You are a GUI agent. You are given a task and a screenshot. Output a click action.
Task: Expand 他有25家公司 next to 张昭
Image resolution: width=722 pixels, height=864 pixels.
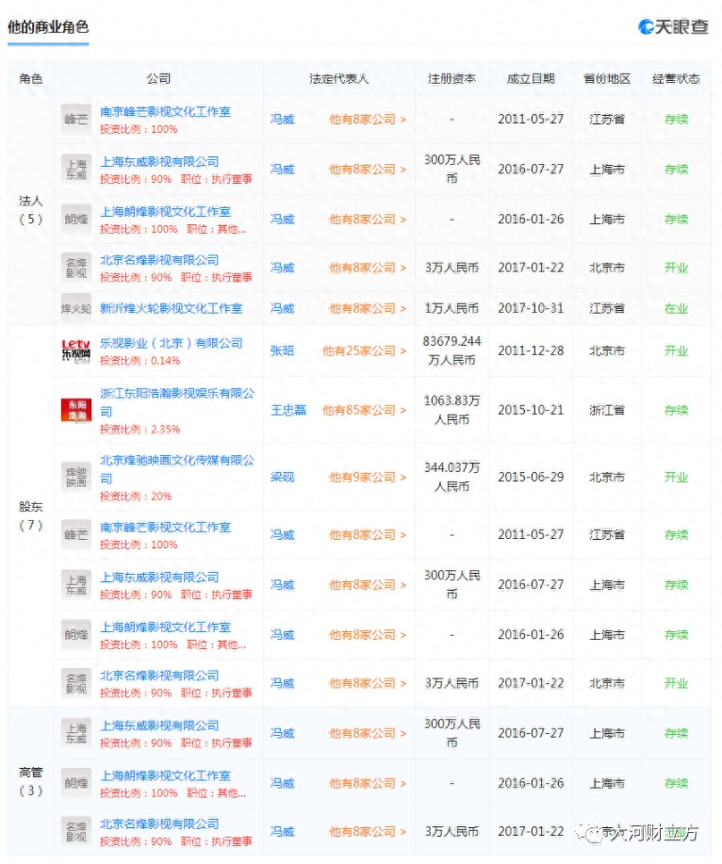[364, 350]
